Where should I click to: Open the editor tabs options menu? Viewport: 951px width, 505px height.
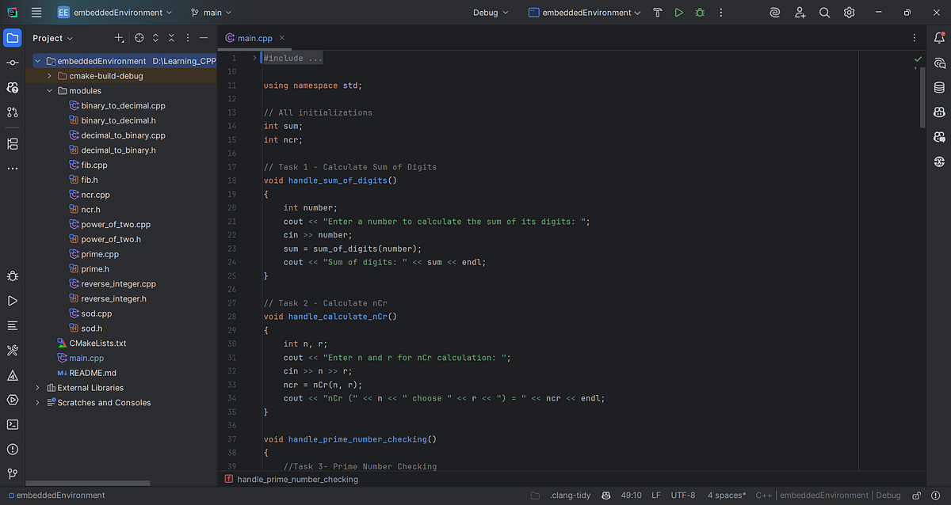[914, 37]
